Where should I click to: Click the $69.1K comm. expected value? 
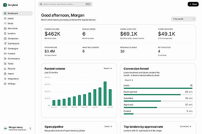[x=129, y=34]
